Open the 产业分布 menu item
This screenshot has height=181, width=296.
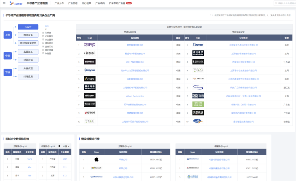click(59, 3)
